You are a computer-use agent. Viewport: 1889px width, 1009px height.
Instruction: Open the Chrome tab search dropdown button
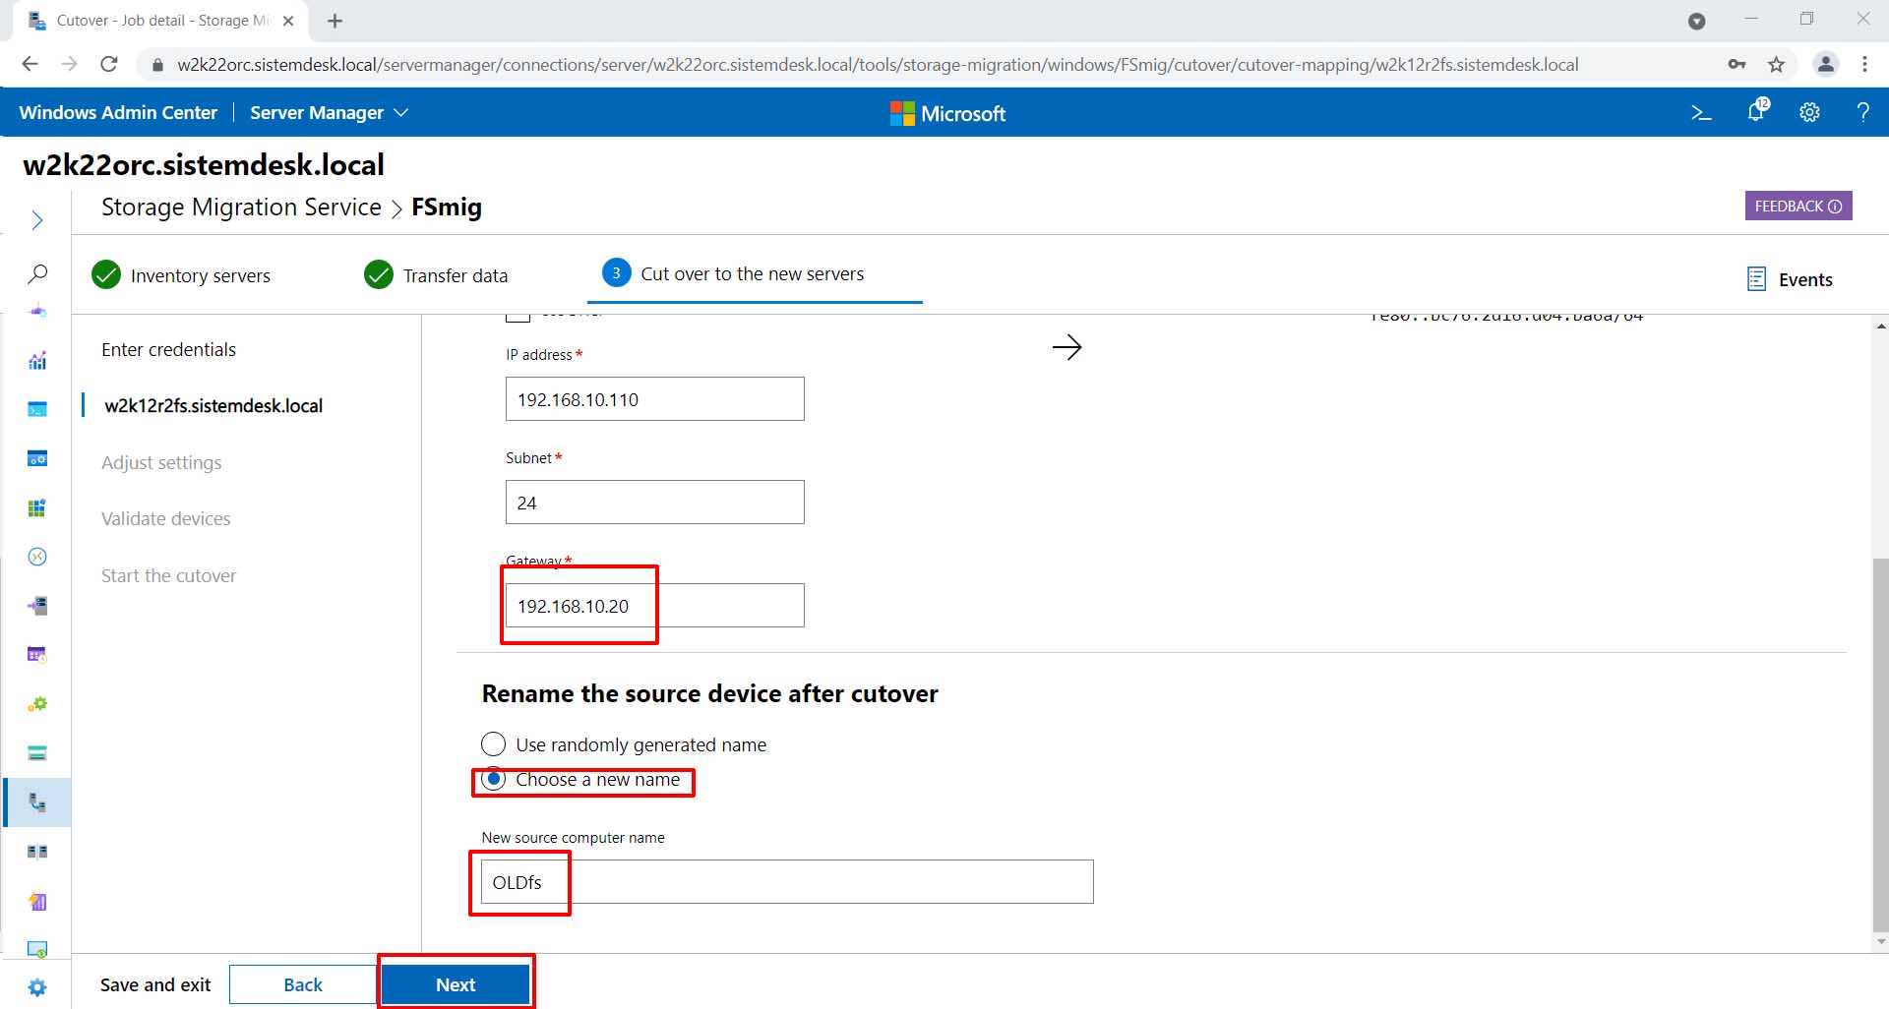click(x=1697, y=21)
